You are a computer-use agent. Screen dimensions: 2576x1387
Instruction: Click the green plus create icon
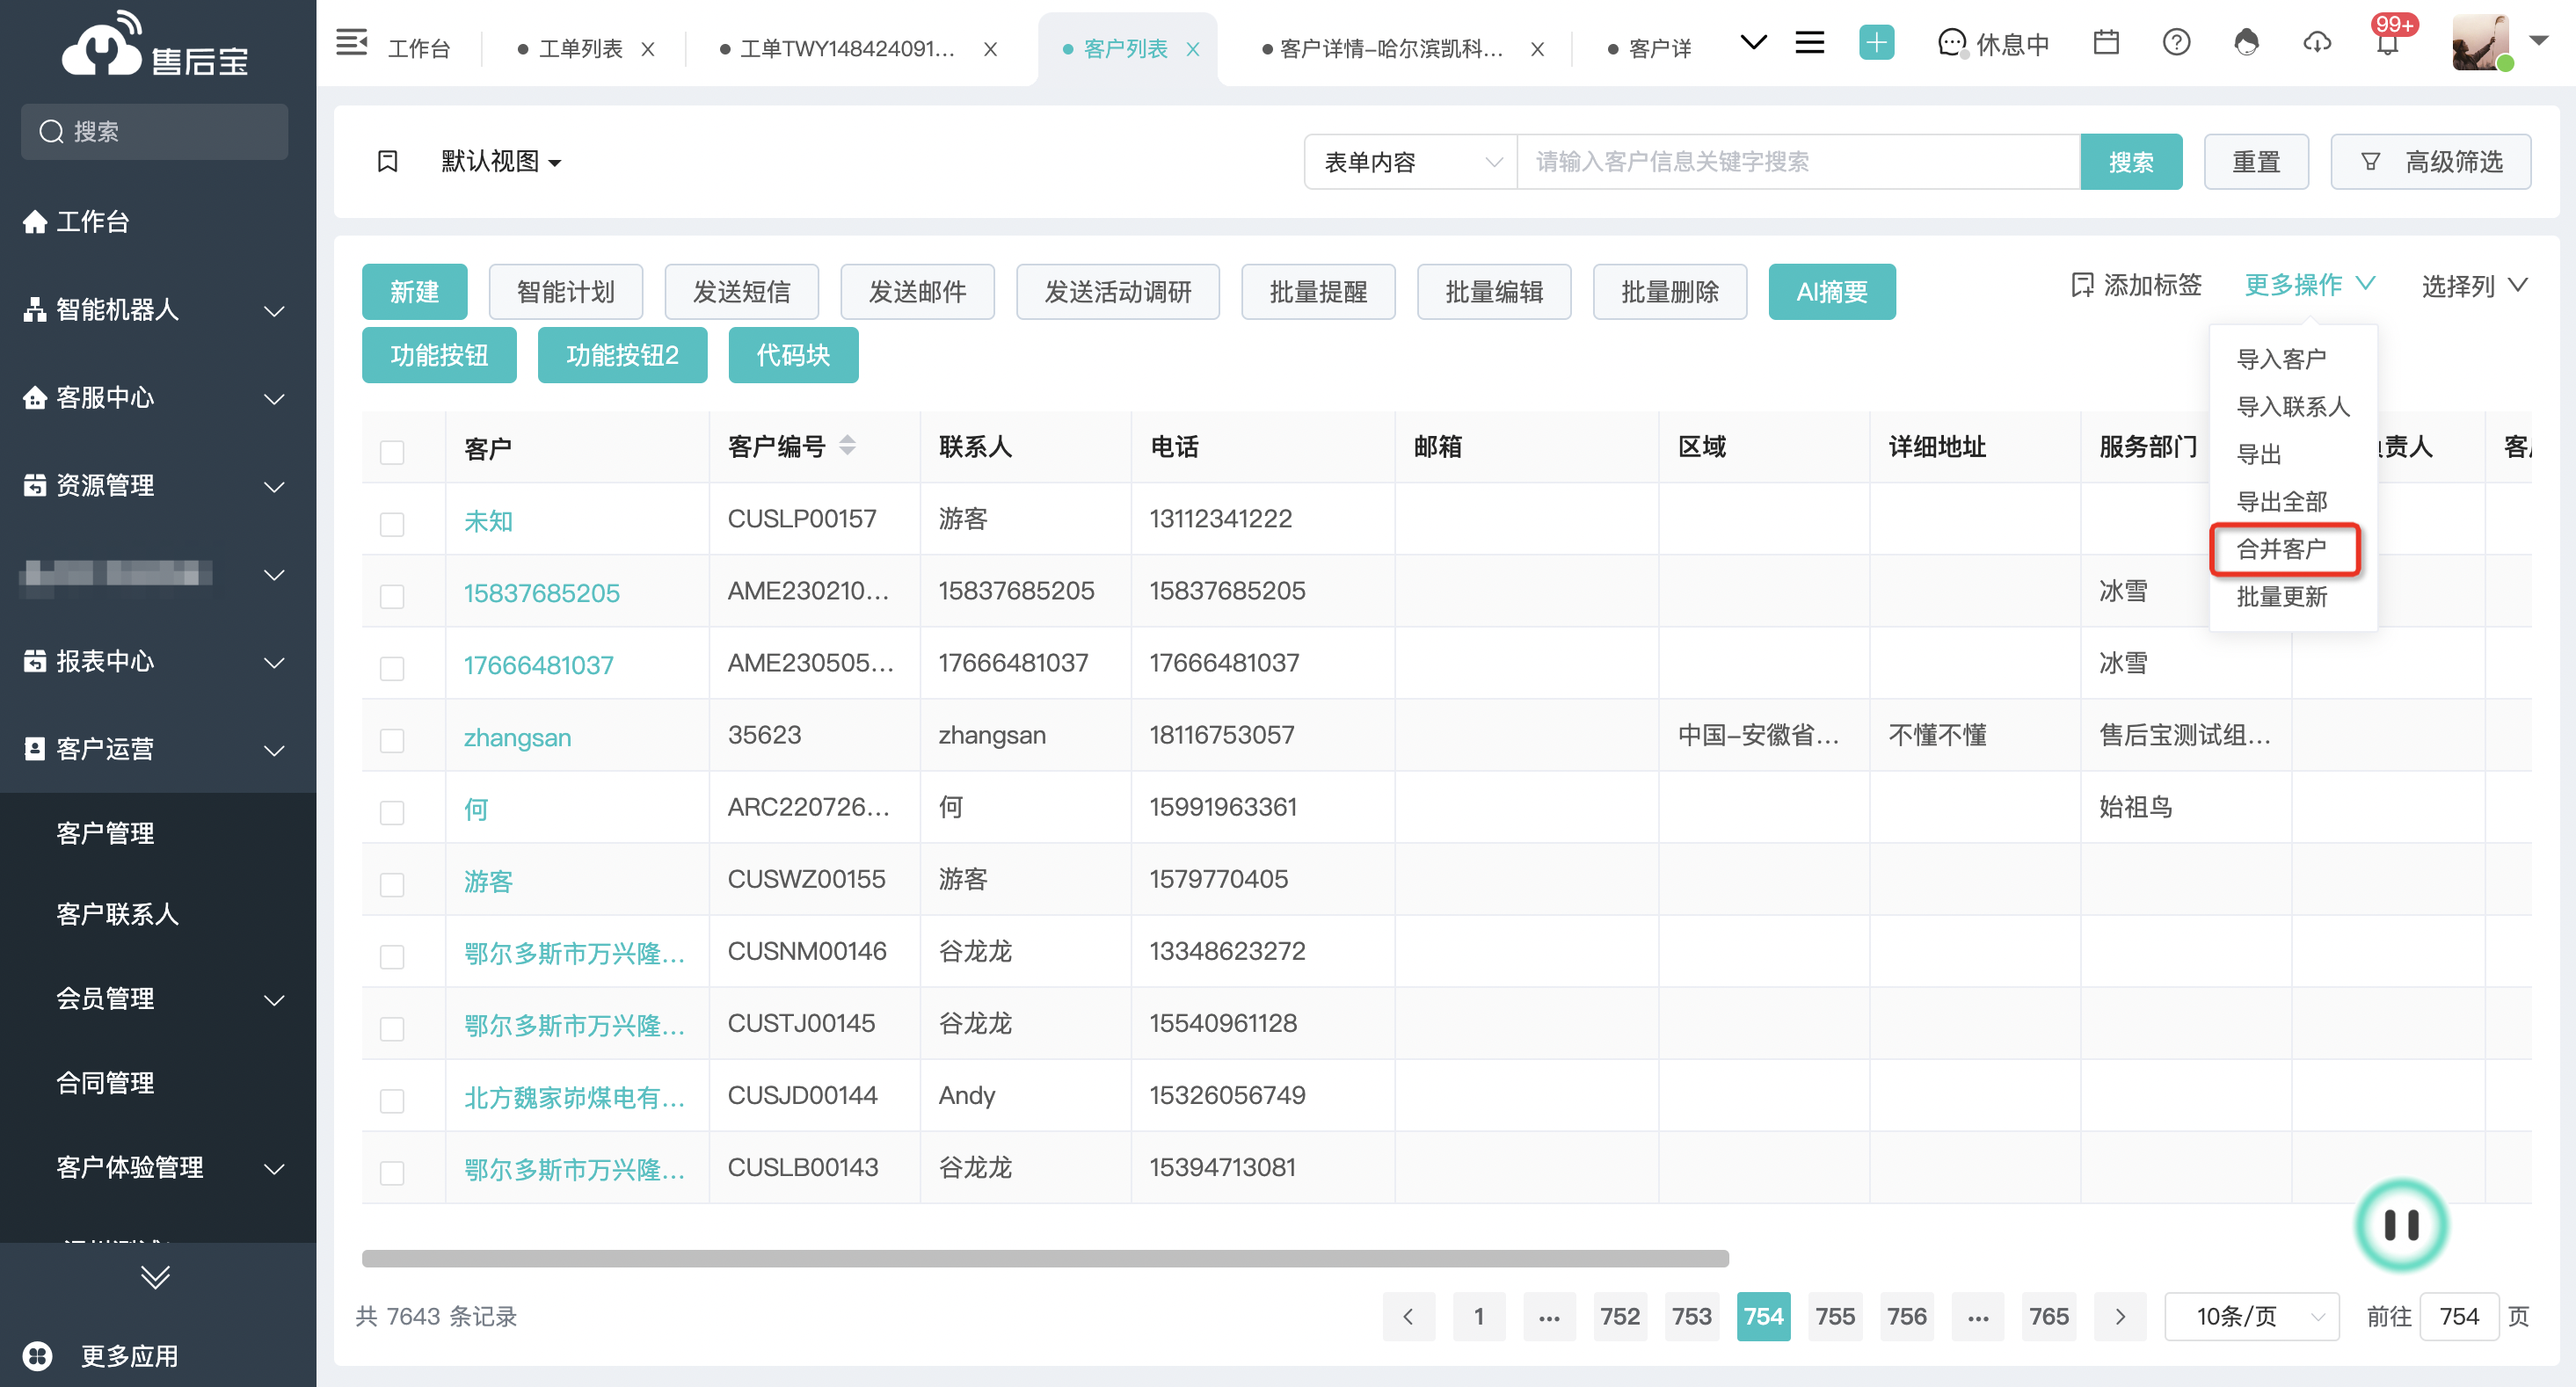[1876, 43]
